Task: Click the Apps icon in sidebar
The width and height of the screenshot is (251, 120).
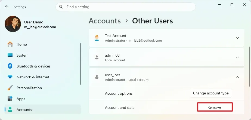Action: pyautogui.click(x=10, y=99)
